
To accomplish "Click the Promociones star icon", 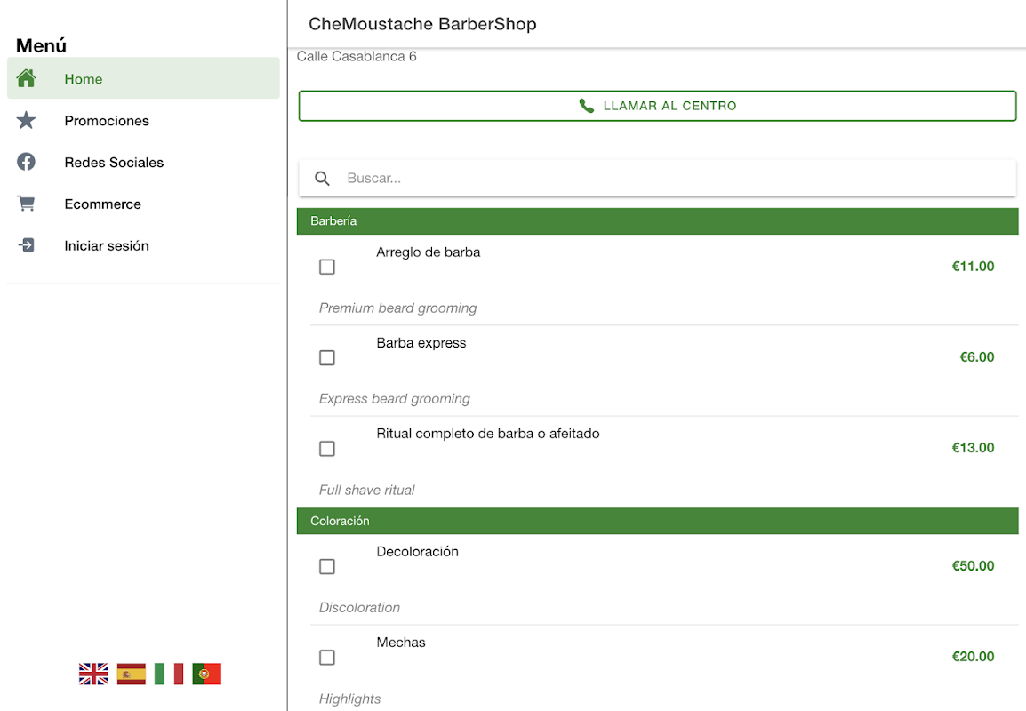I will (27, 120).
